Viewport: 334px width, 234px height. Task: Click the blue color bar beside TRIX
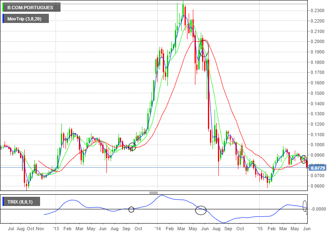click(x=3, y=201)
